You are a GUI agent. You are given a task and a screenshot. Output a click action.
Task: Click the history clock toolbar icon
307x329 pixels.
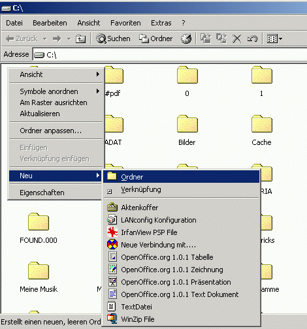coord(186,39)
